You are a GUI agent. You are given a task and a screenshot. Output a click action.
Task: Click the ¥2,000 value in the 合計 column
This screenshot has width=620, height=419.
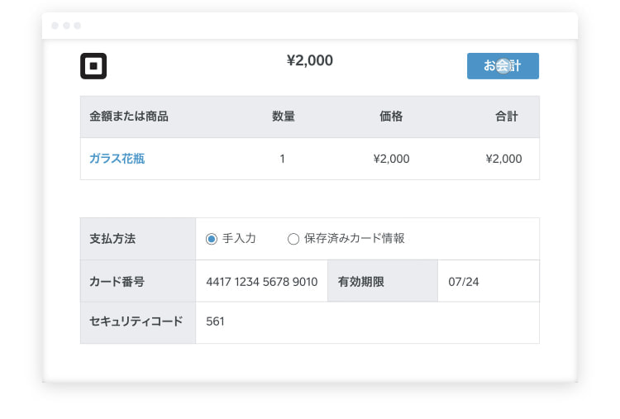pos(503,159)
